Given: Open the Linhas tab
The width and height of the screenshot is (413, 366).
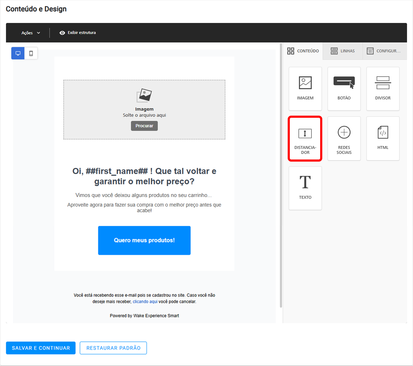Looking at the screenshot, I should pos(343,51).
